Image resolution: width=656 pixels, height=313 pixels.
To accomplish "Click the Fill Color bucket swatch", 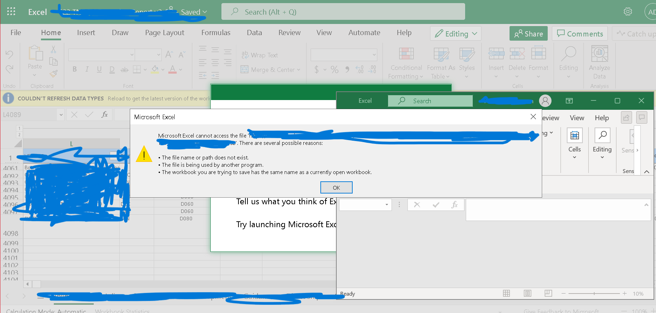I will click(x=155, y=69).
